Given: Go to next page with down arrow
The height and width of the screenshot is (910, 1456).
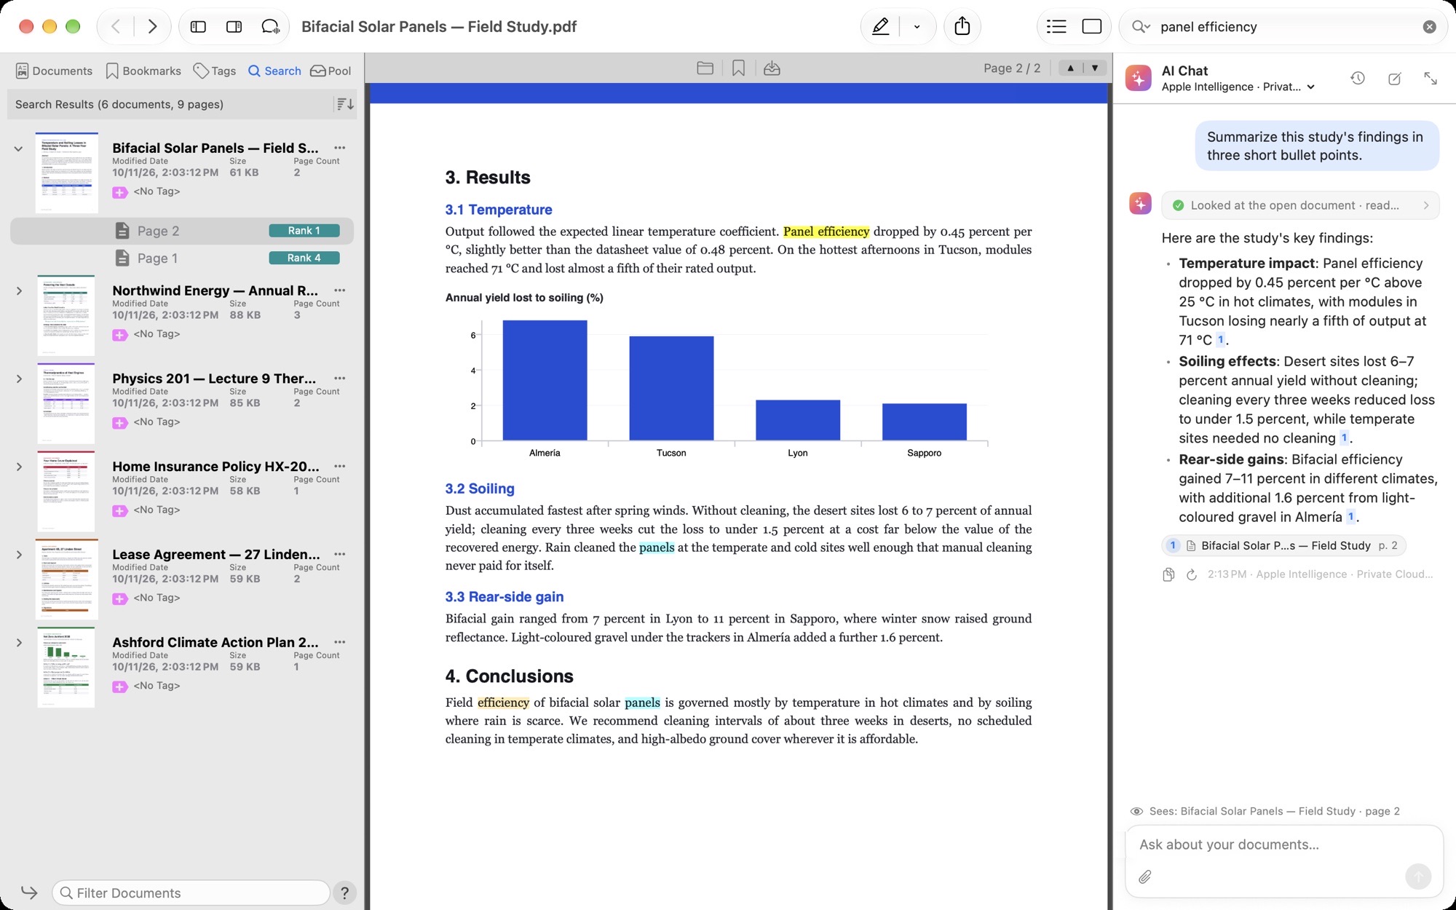Looking at the screenshot, I should 1095,68.
